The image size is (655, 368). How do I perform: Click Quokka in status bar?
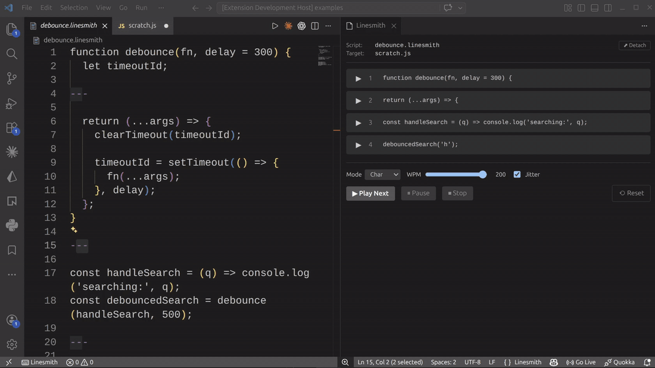point(619,362)
